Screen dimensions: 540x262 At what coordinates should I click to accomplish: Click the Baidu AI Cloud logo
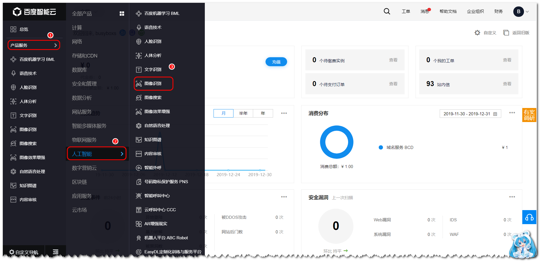tap(34, 12)
